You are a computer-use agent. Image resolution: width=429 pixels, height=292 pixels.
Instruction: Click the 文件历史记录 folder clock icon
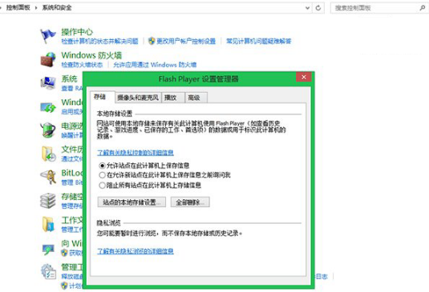(x=49, y=154)
